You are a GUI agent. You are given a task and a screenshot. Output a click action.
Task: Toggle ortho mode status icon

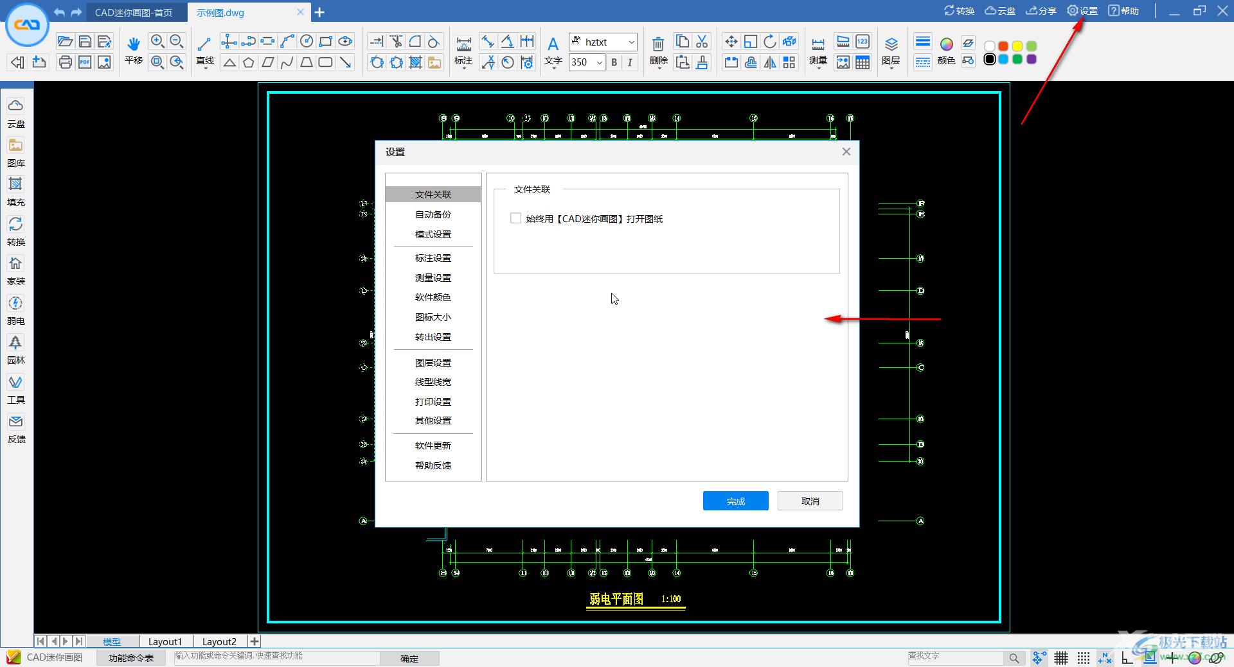tap(1127, 657)
